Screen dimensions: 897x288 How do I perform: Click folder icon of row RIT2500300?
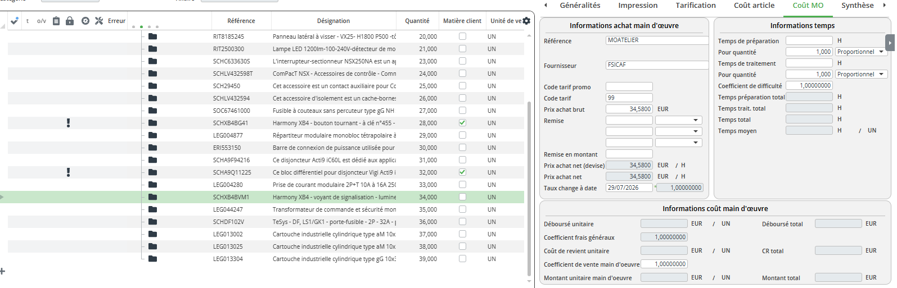[x=152, y=49]
